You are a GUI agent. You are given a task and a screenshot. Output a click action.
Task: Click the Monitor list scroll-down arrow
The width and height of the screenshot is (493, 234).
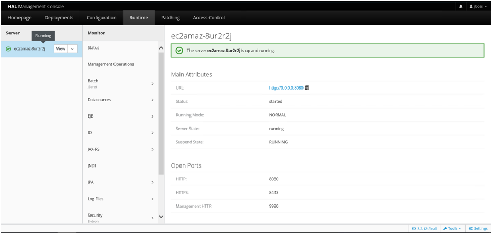[x=161, y=216]
